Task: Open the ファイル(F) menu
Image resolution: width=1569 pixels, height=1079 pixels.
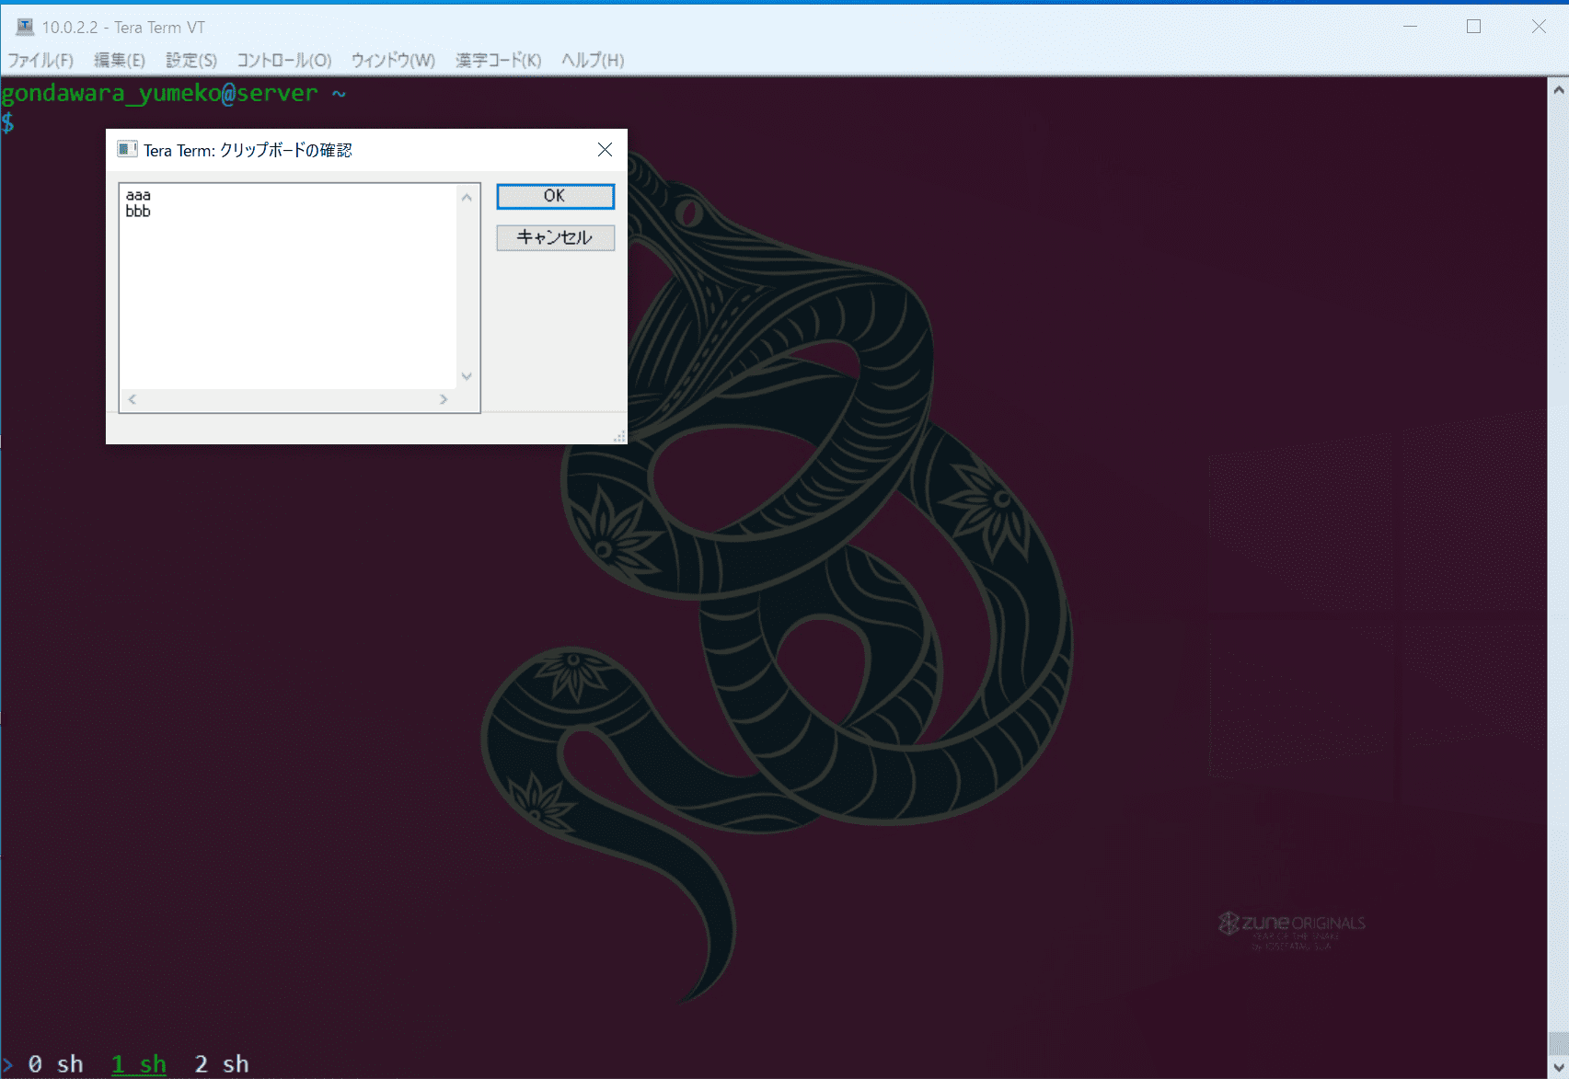Action: point(40,60)
